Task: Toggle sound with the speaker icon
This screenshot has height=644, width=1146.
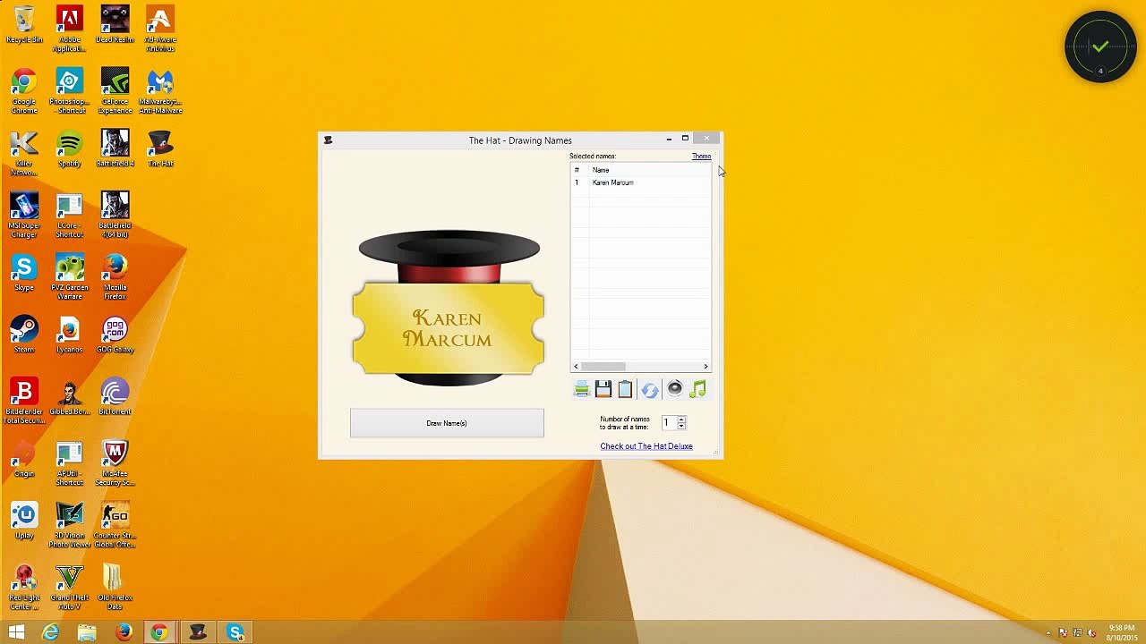Action: [x=674, y=388]
